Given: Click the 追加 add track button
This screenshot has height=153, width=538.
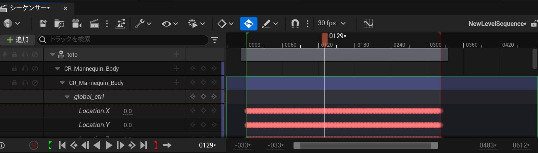Looking at the screenshot, I should [x=18, y=40].
